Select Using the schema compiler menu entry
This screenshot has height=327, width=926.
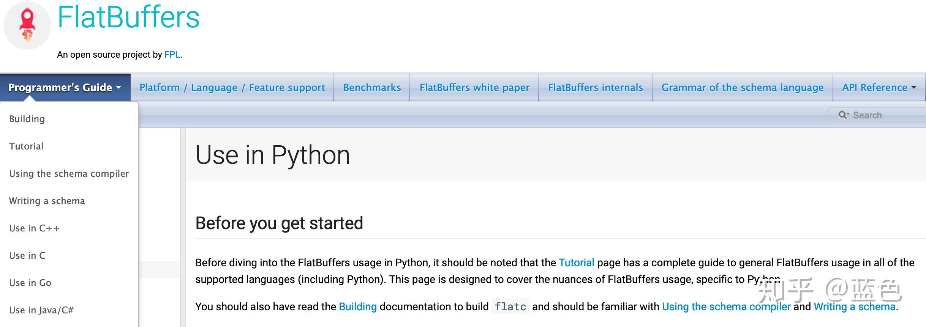pyautogui.click(x=69, y=173)
